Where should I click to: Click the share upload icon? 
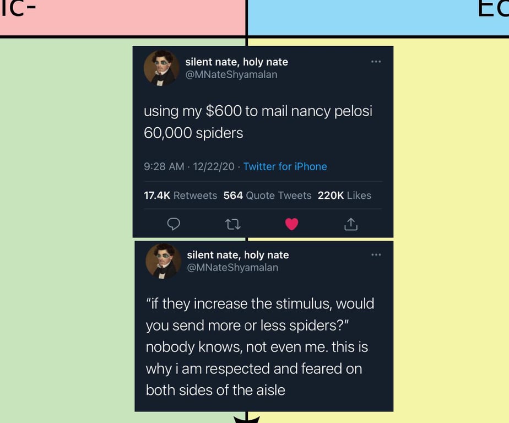351,224
